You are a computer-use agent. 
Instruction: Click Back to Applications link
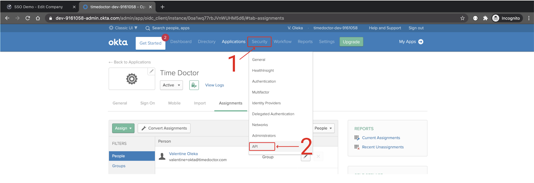129,62
